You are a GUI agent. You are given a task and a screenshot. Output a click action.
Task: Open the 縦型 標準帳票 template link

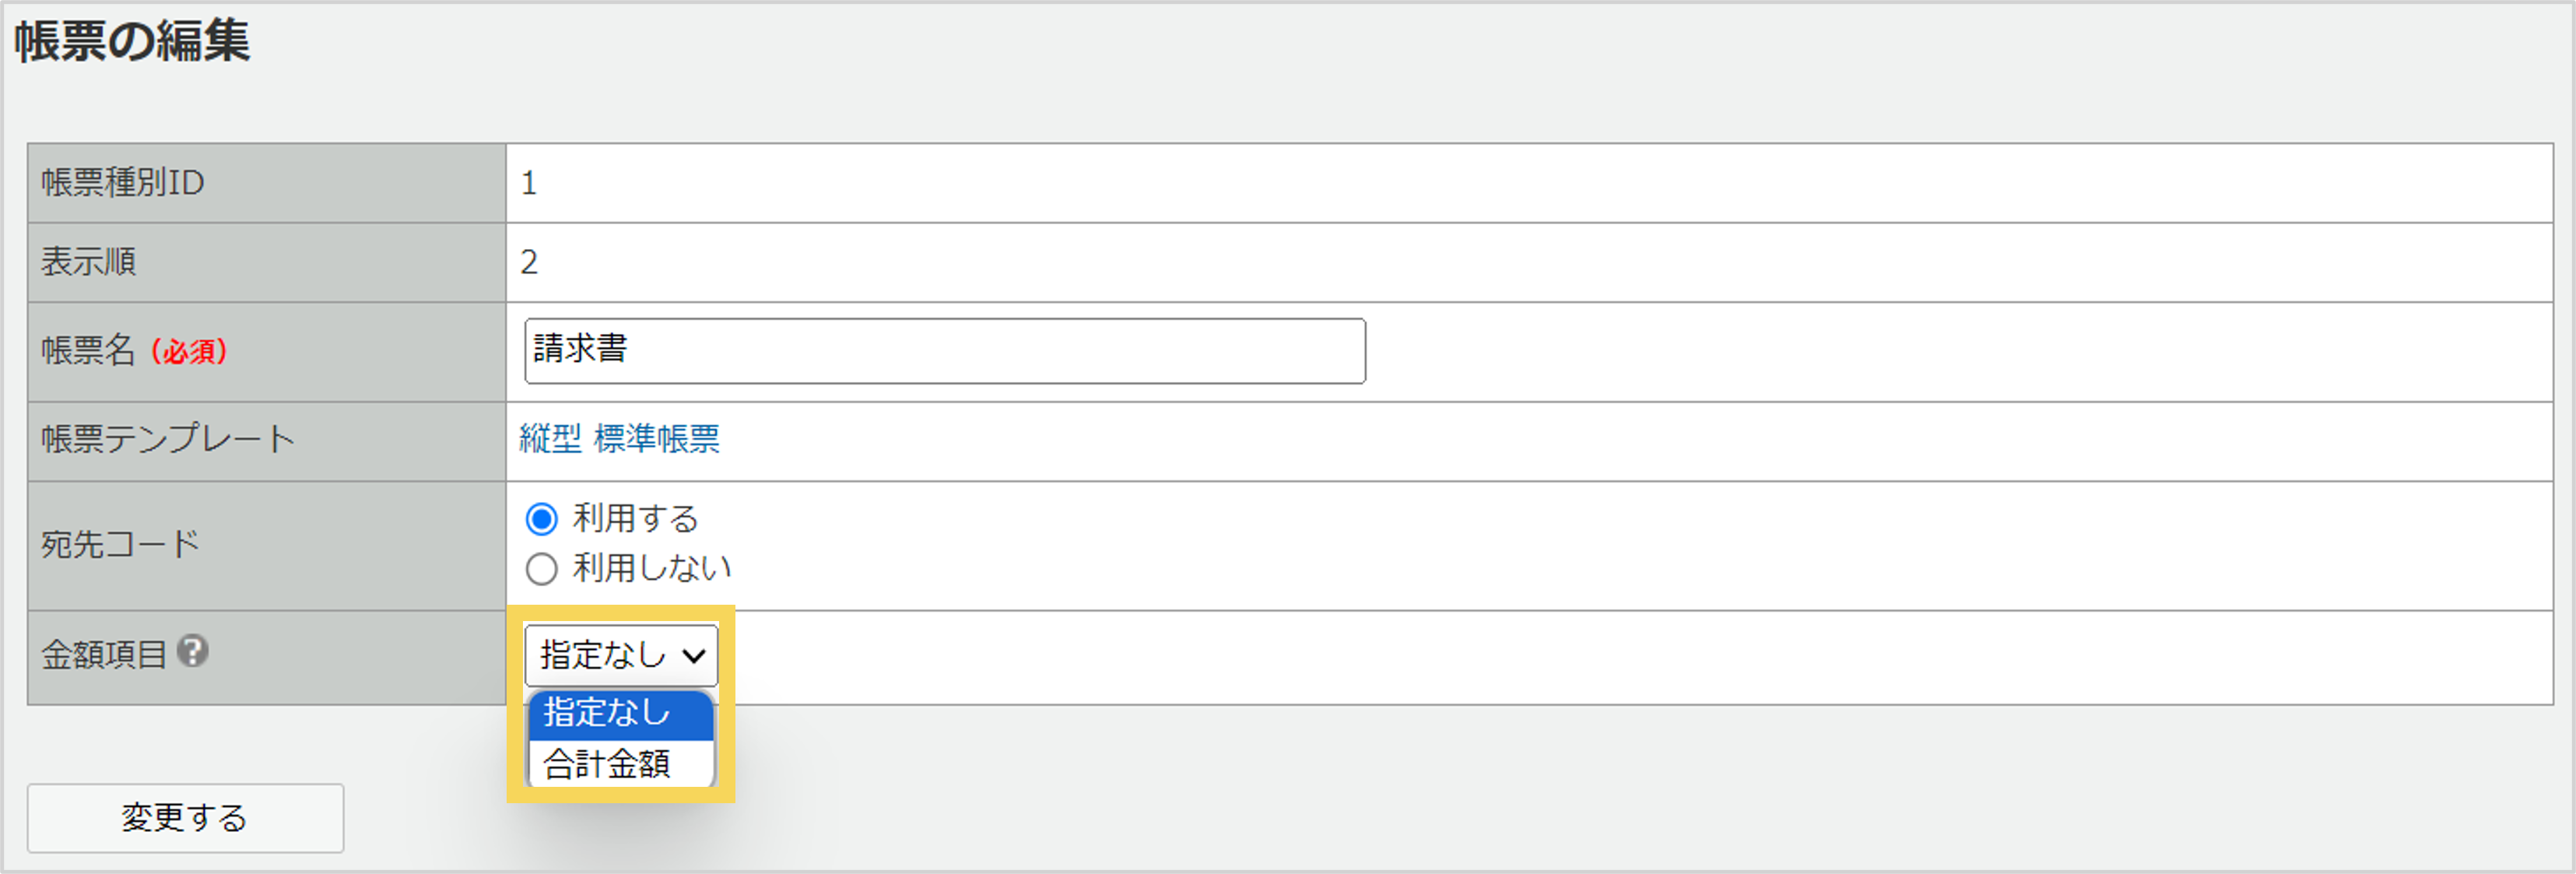pos(619,438)
